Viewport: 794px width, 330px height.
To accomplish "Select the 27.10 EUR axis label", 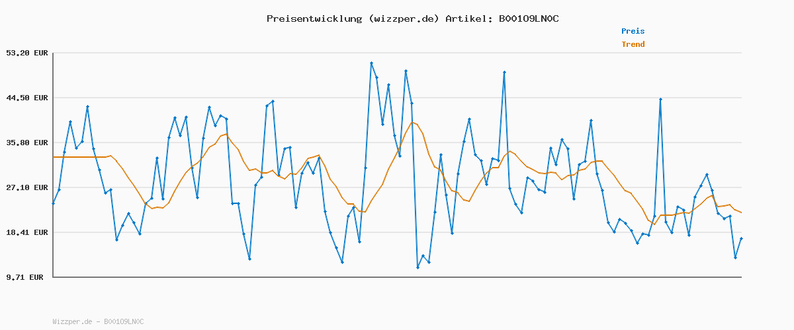I will [26, 187].
